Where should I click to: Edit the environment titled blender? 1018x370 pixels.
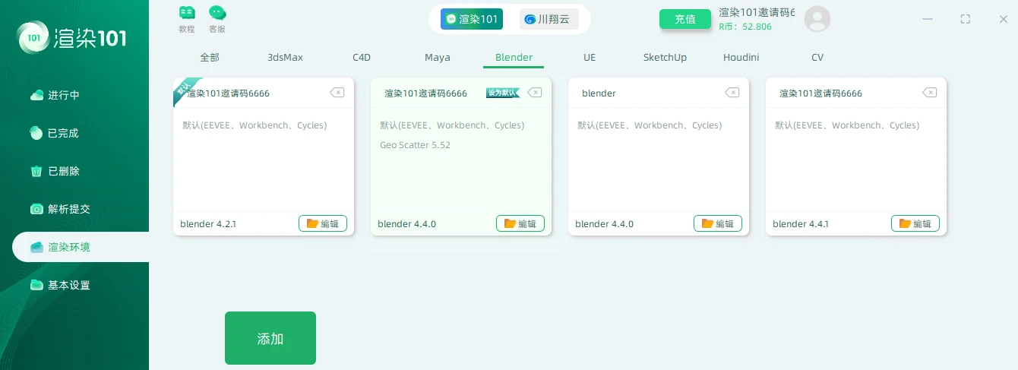tap(718, 223)
